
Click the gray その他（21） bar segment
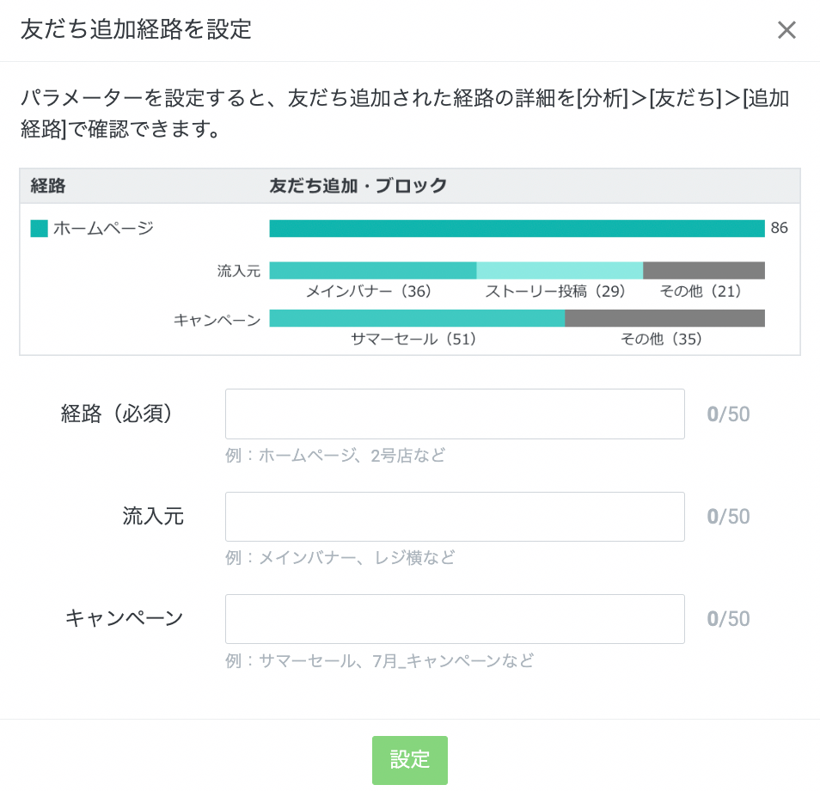tap(704, 271)
